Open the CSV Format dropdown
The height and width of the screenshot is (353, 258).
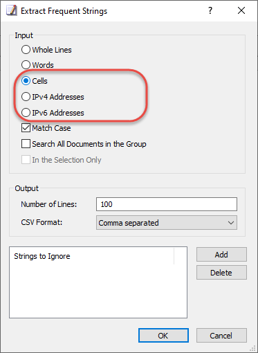[x=167, y=223]
